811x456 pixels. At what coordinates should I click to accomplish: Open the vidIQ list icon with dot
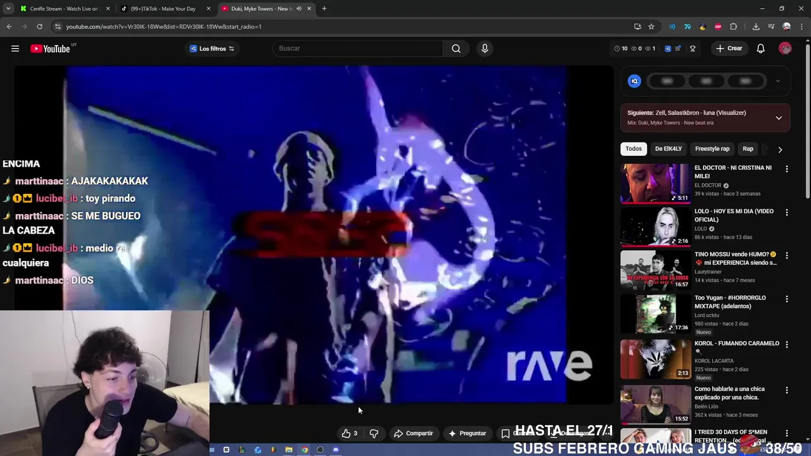point(678,49)
